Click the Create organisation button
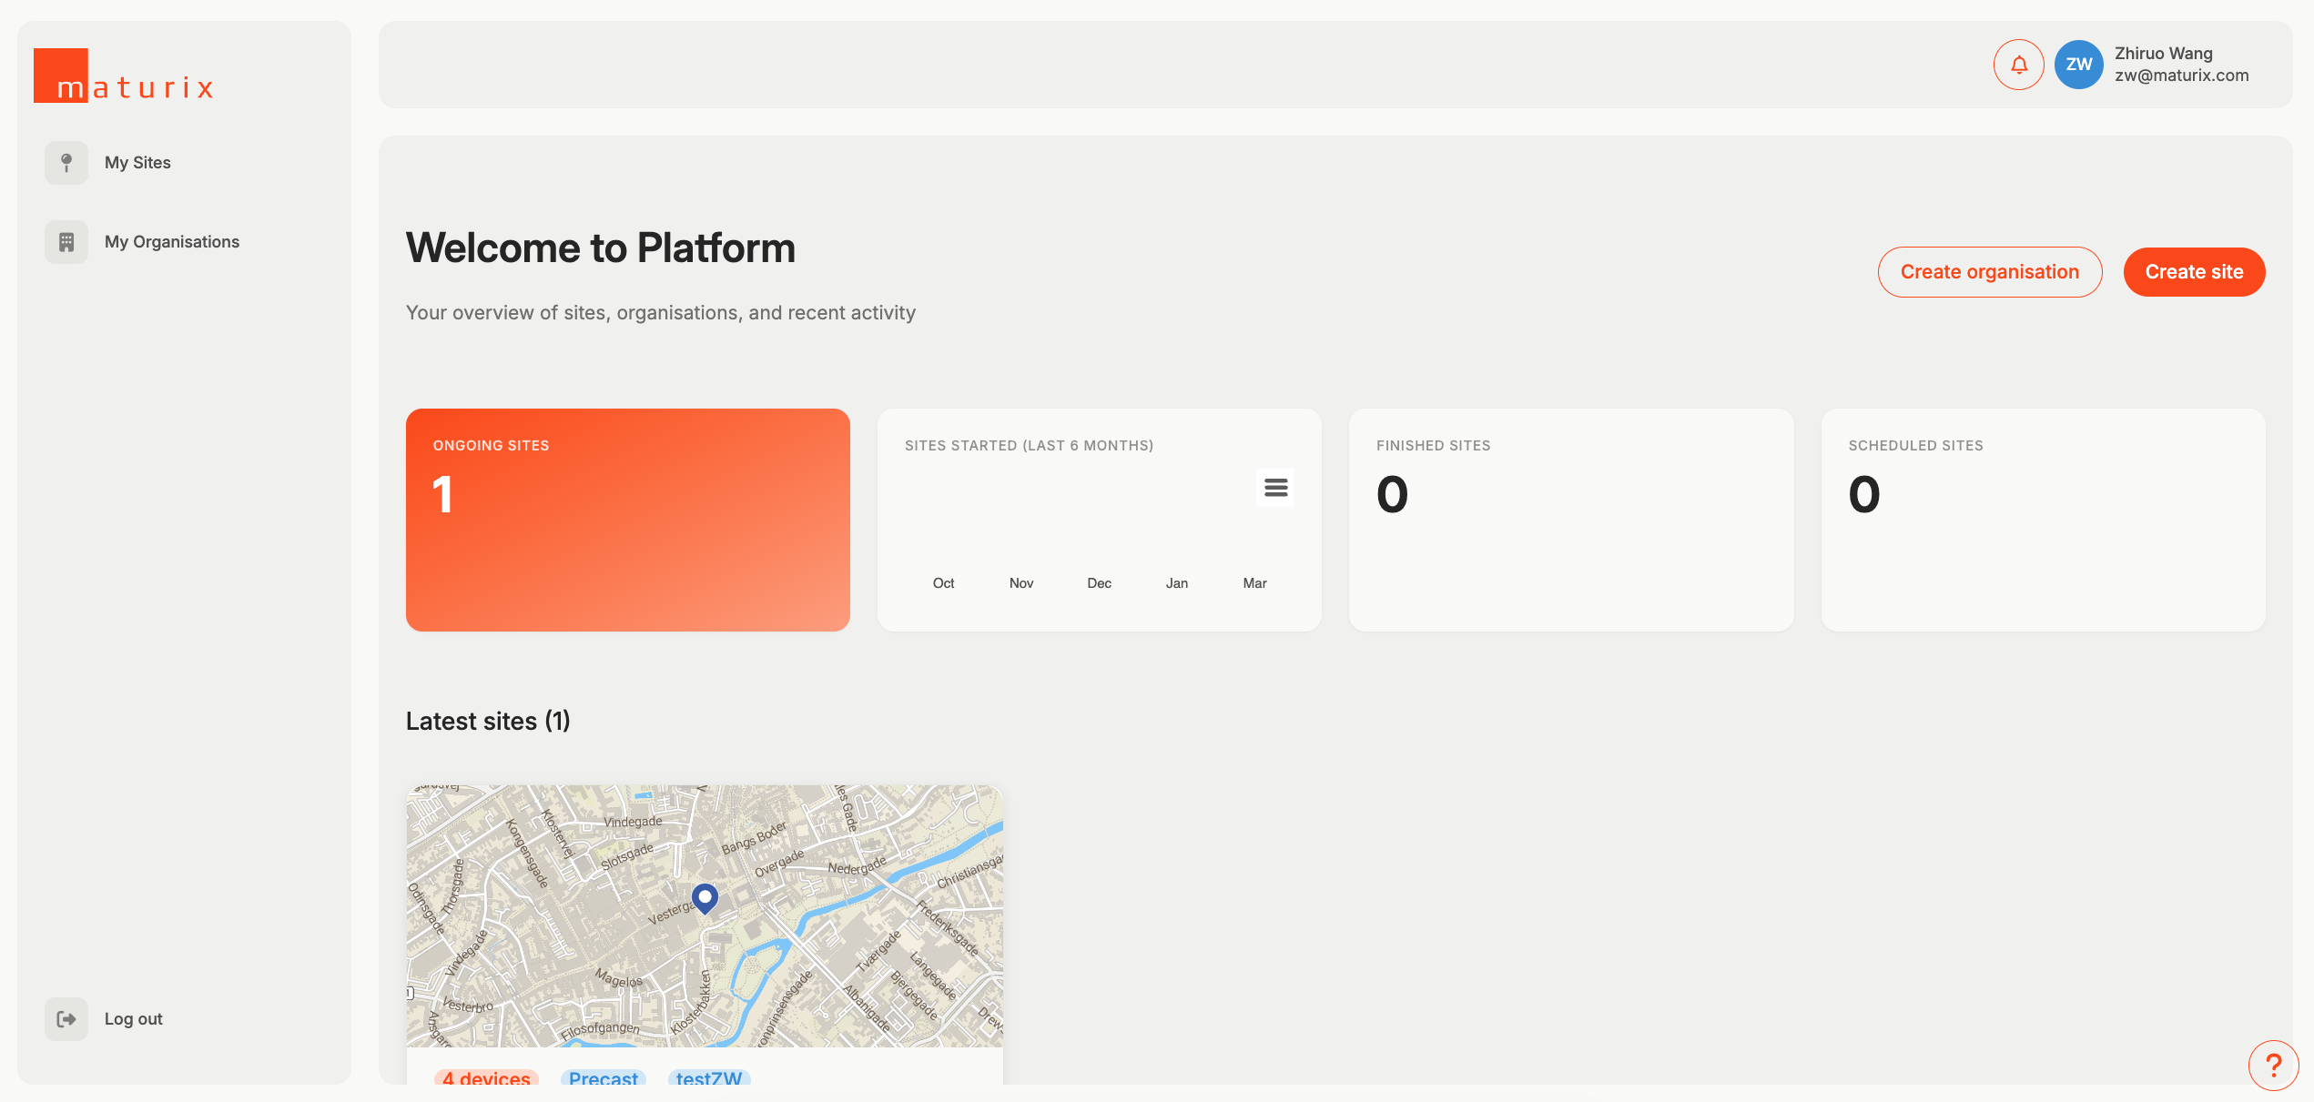The width and height of the screenshot is (2314, 1102). point(1990,271)
